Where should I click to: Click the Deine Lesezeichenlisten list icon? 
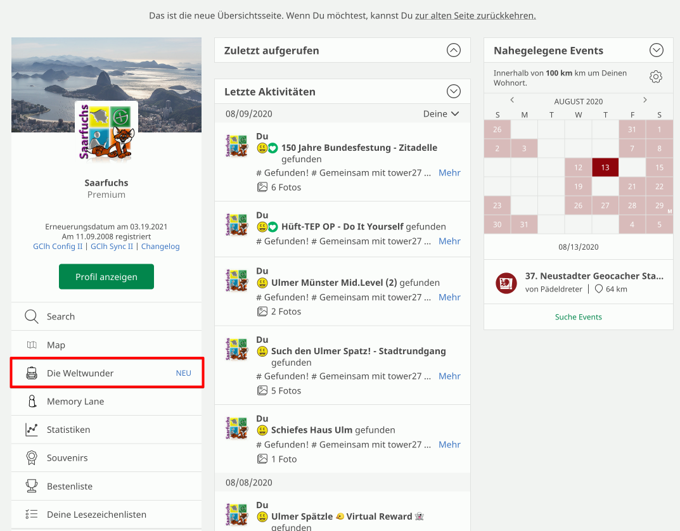(x=32, y=515)
